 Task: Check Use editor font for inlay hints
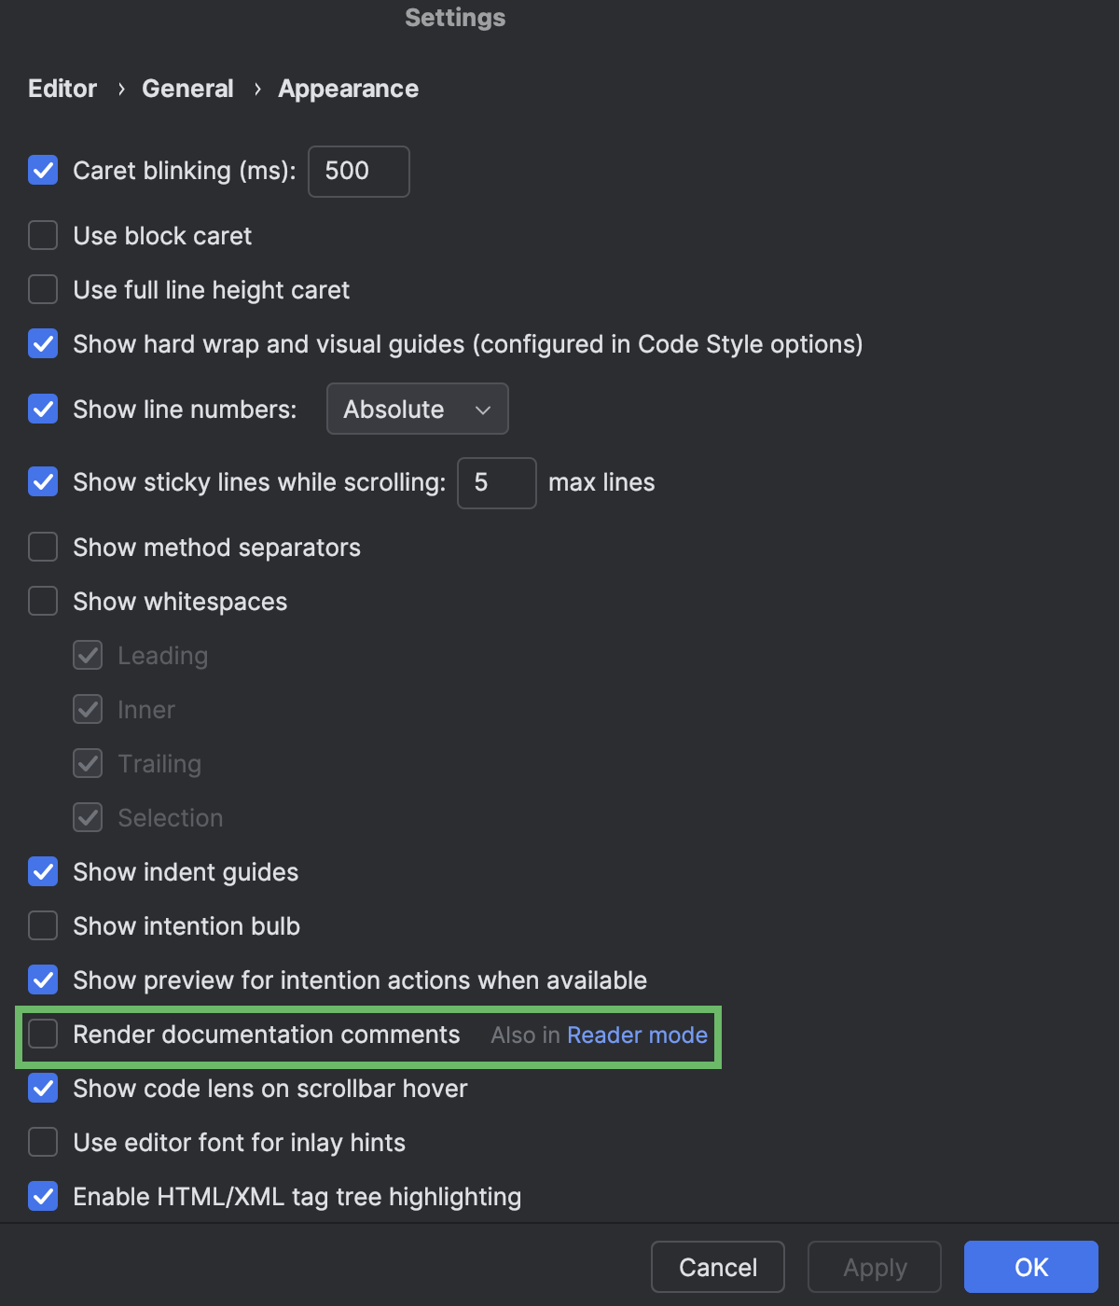click(x=43, y=1142)
